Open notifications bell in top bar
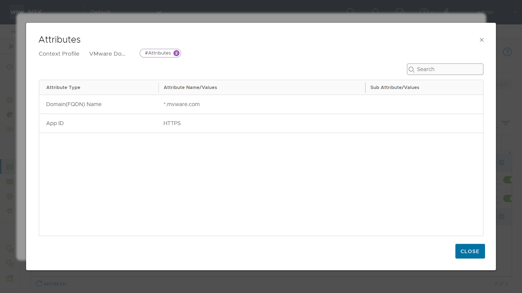The width and height of the screenshot is (522, 293). click(x=375, y=12)
